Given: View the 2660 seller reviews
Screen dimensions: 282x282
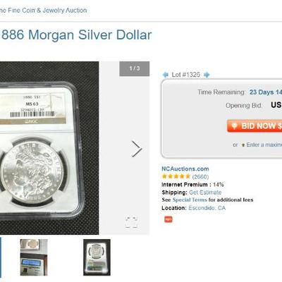Looking at the screenshot, I should [x=200, y=176].
